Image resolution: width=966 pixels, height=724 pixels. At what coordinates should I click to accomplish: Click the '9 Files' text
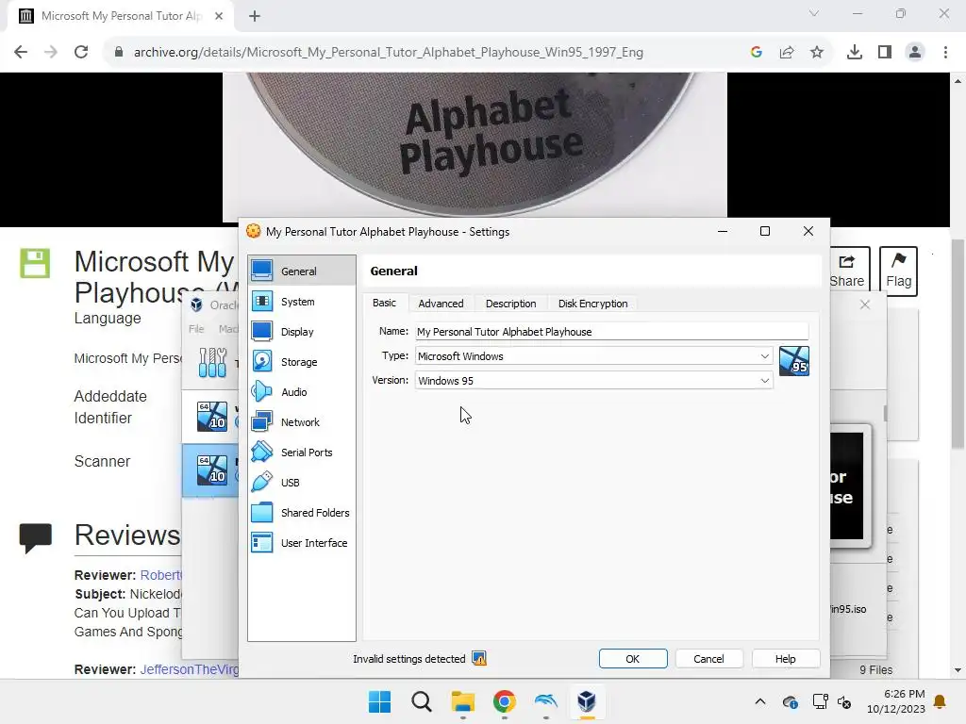(x=876, y=670)
